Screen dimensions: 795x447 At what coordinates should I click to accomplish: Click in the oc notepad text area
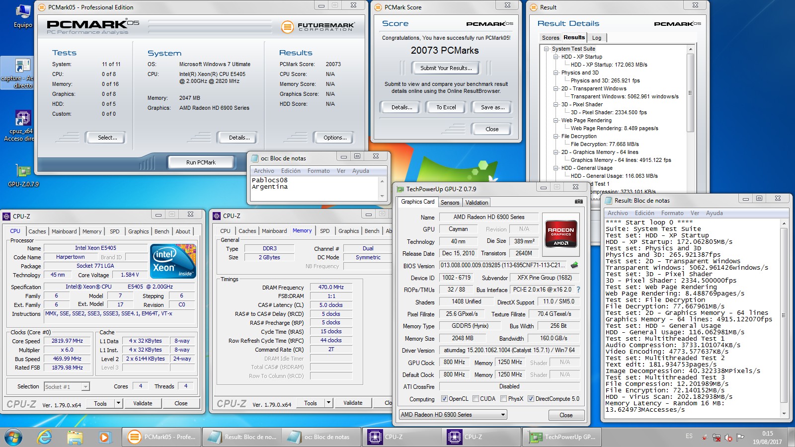point(315,189)
